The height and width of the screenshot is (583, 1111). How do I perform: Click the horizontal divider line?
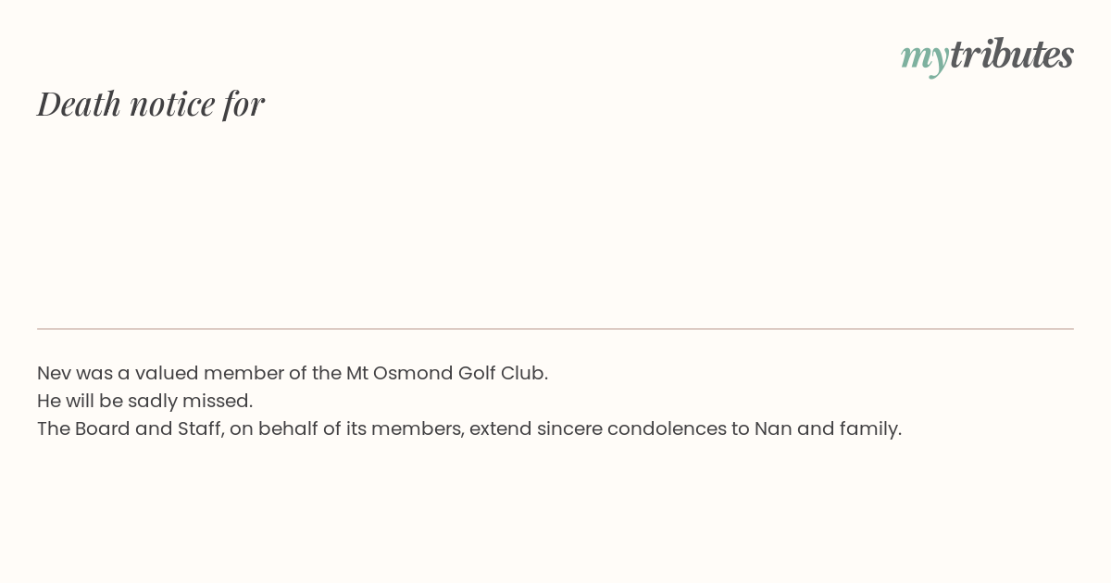(x=555, y=329)
